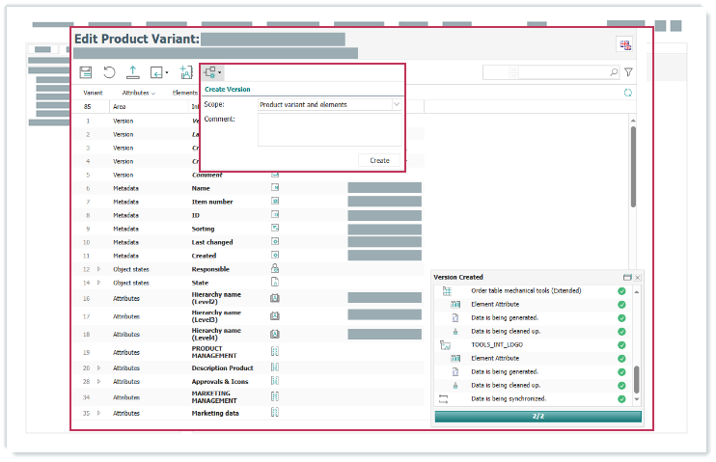Click the 2/2 progress bar

click(537, 417)
